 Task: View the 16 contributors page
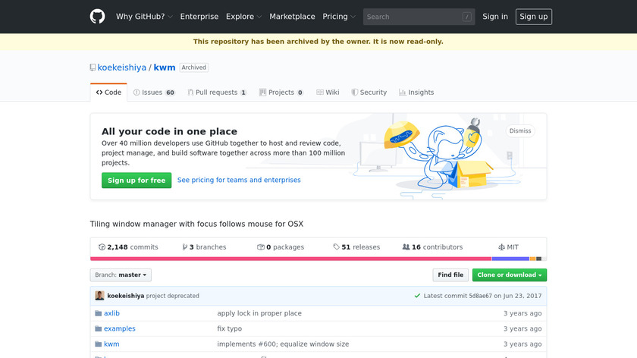[433, 247]
